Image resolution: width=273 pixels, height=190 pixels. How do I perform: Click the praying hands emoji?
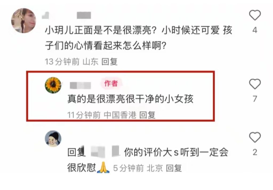[x=103, y=167]
